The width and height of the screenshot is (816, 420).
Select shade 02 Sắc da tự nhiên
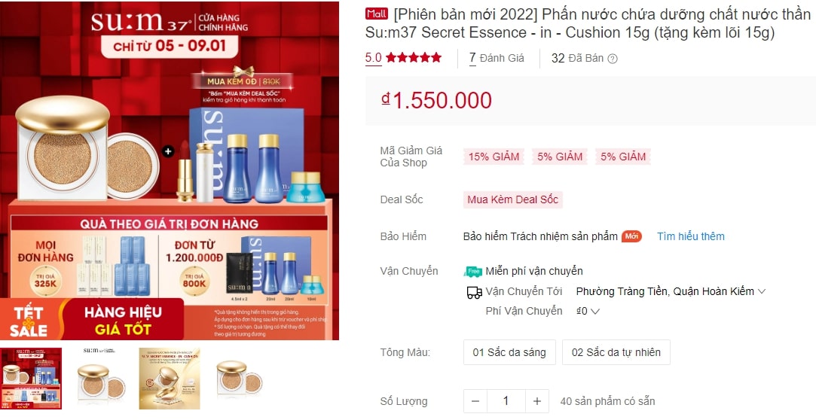click(x=616, y=352)
